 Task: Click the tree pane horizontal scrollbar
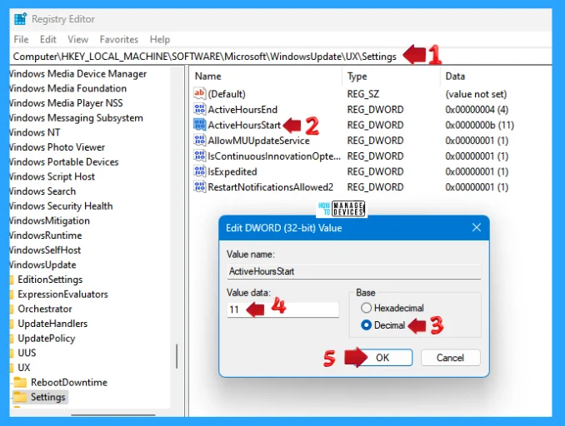pyautogui.click(x=113, y=415)
